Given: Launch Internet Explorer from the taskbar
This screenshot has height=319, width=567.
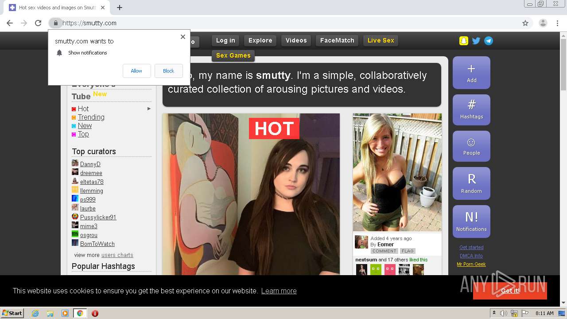Looking at the screenshot, I should 35,313.
